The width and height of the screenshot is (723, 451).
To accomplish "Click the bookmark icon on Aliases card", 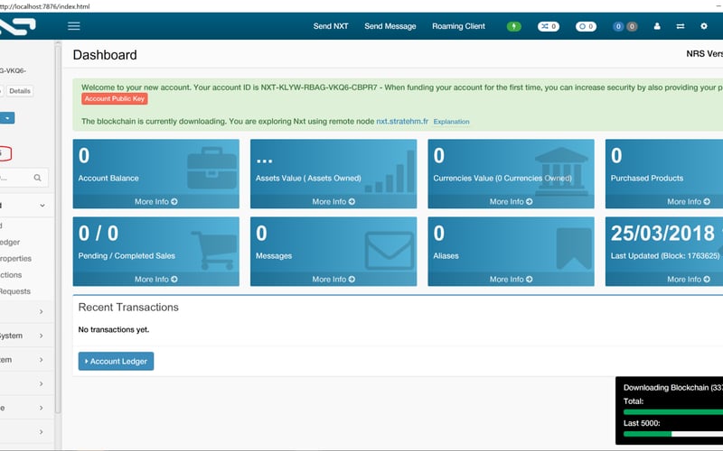I will click(574, 249).
